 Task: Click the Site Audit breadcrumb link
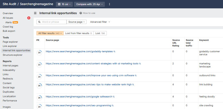click(9, 4)
